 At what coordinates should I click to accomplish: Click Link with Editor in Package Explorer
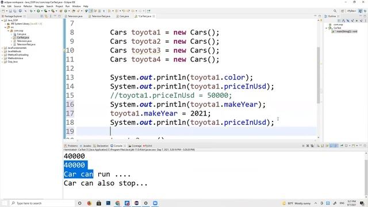(x=46, y=16)
